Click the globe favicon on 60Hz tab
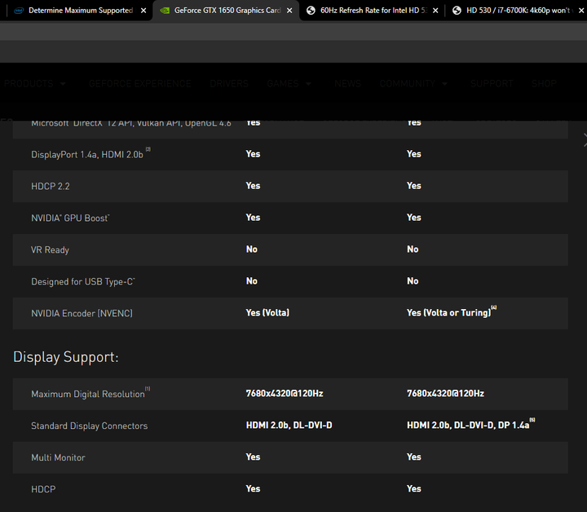This screenshot has width=587, height=512. [311, 11]
